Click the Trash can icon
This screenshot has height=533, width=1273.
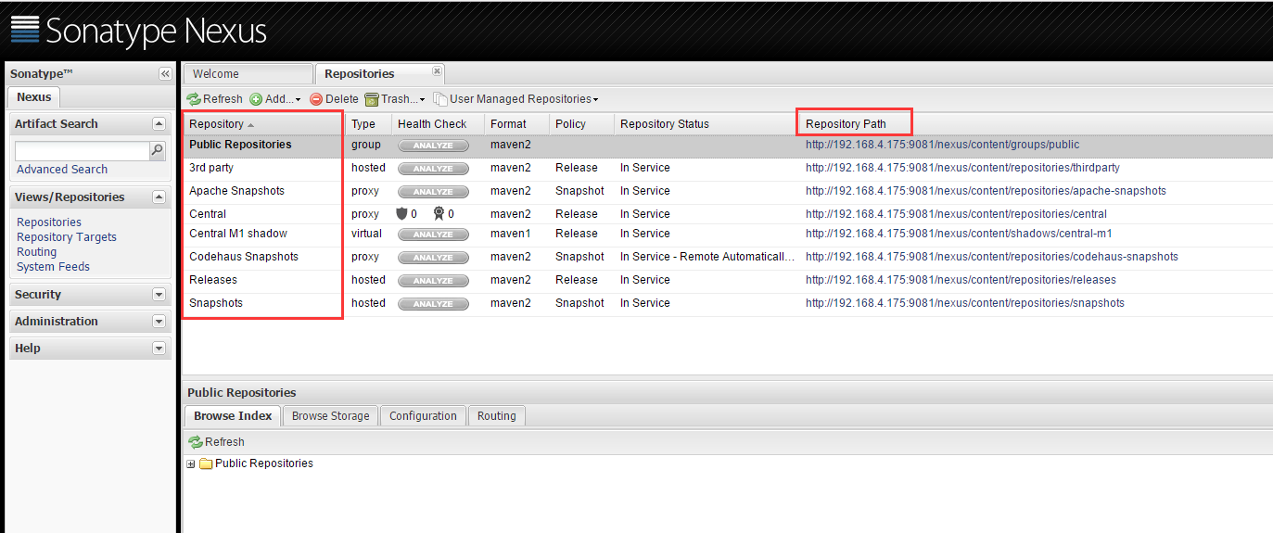pos(372,99)
